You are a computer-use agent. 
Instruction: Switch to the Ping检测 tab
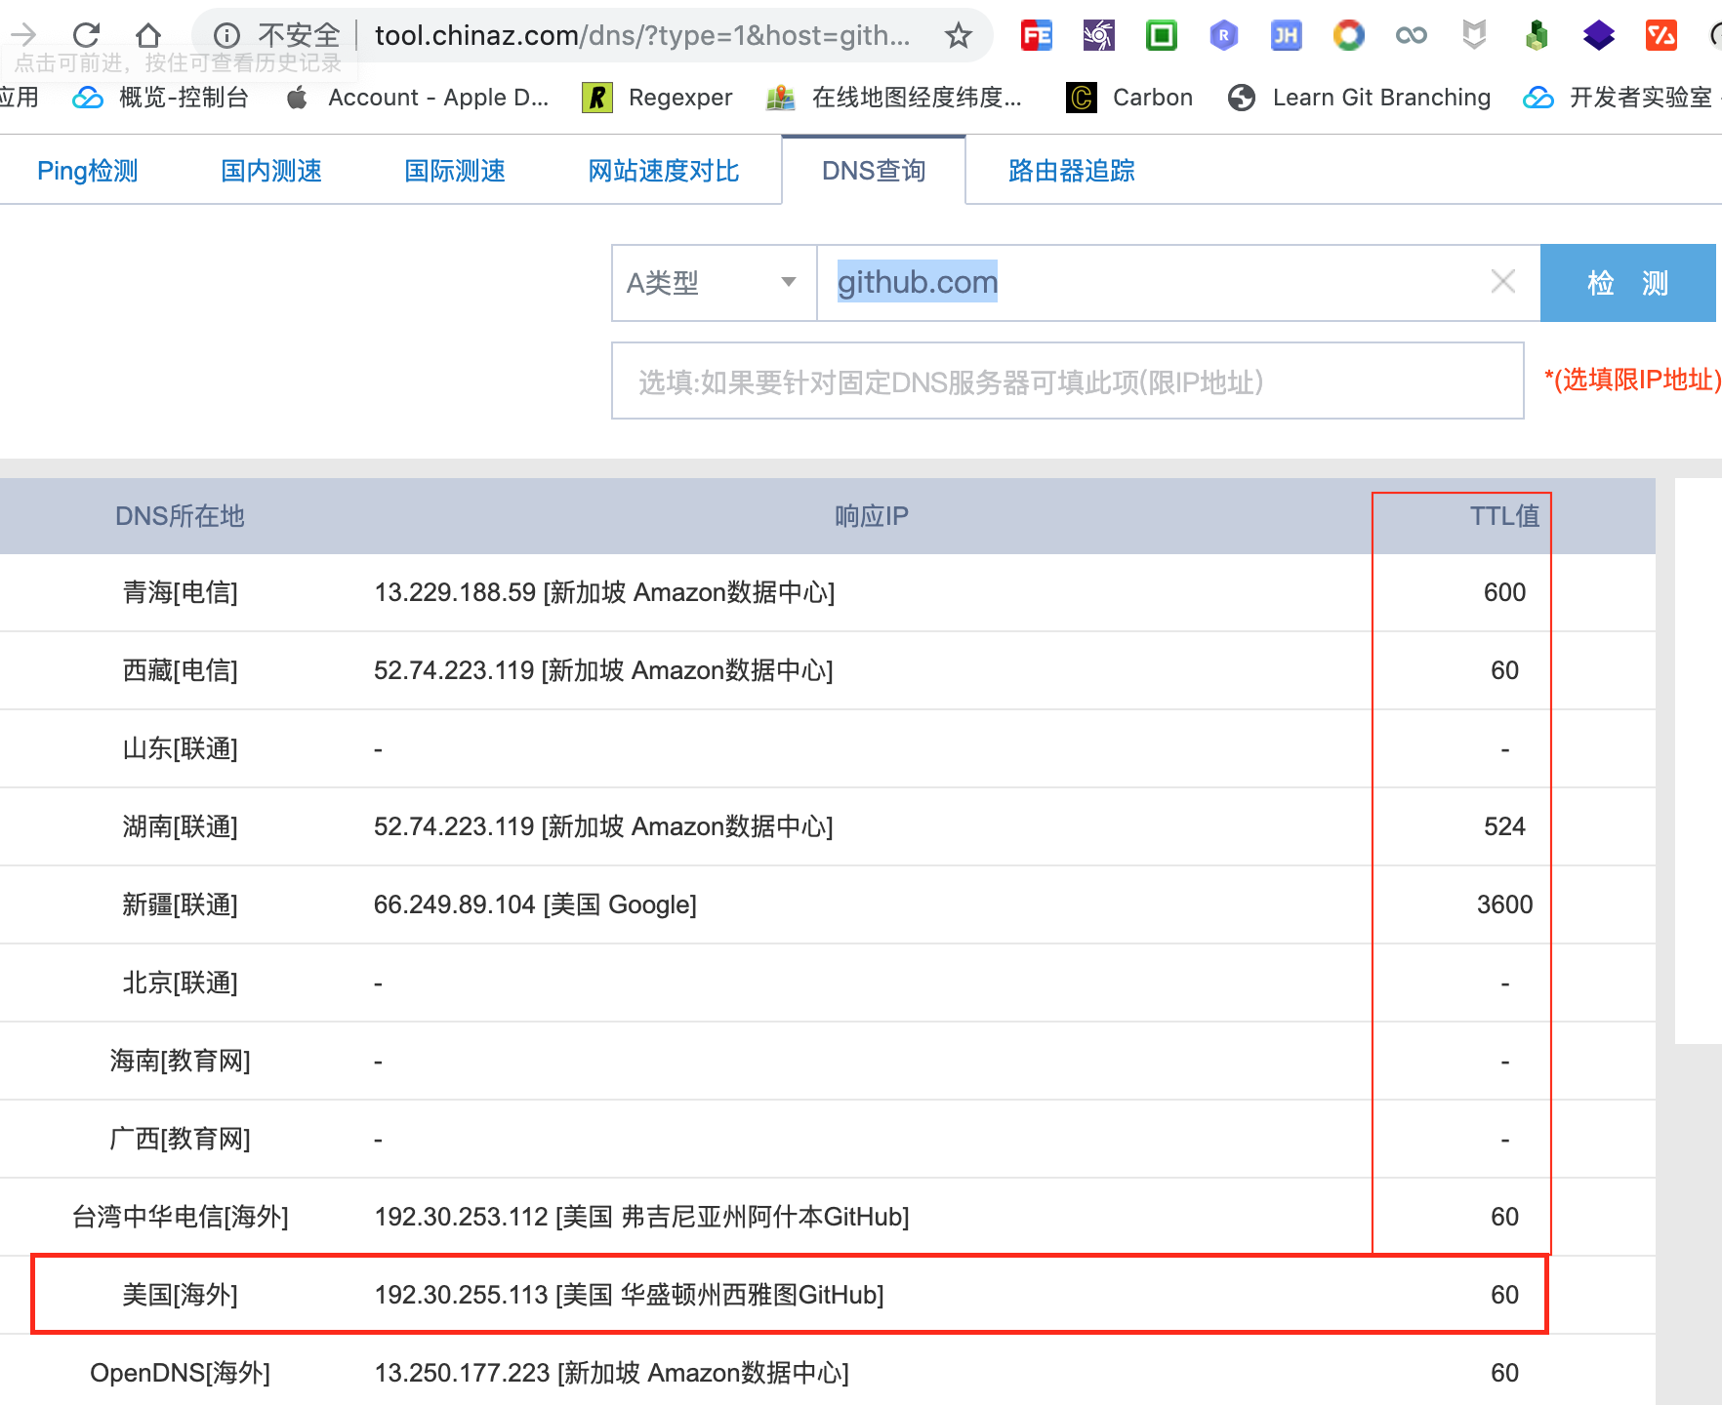[88, 171]
